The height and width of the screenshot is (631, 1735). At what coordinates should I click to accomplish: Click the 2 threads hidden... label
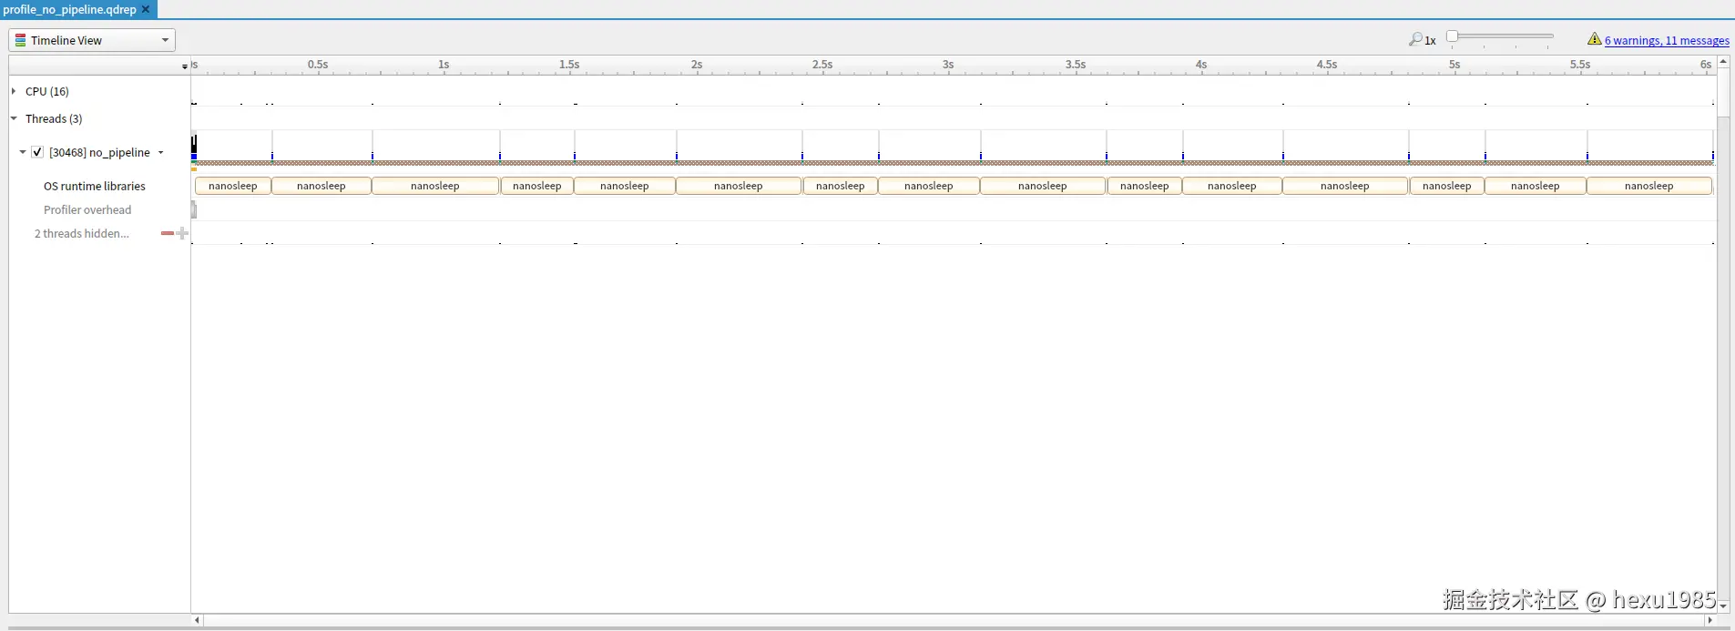[x=82, y=233]
